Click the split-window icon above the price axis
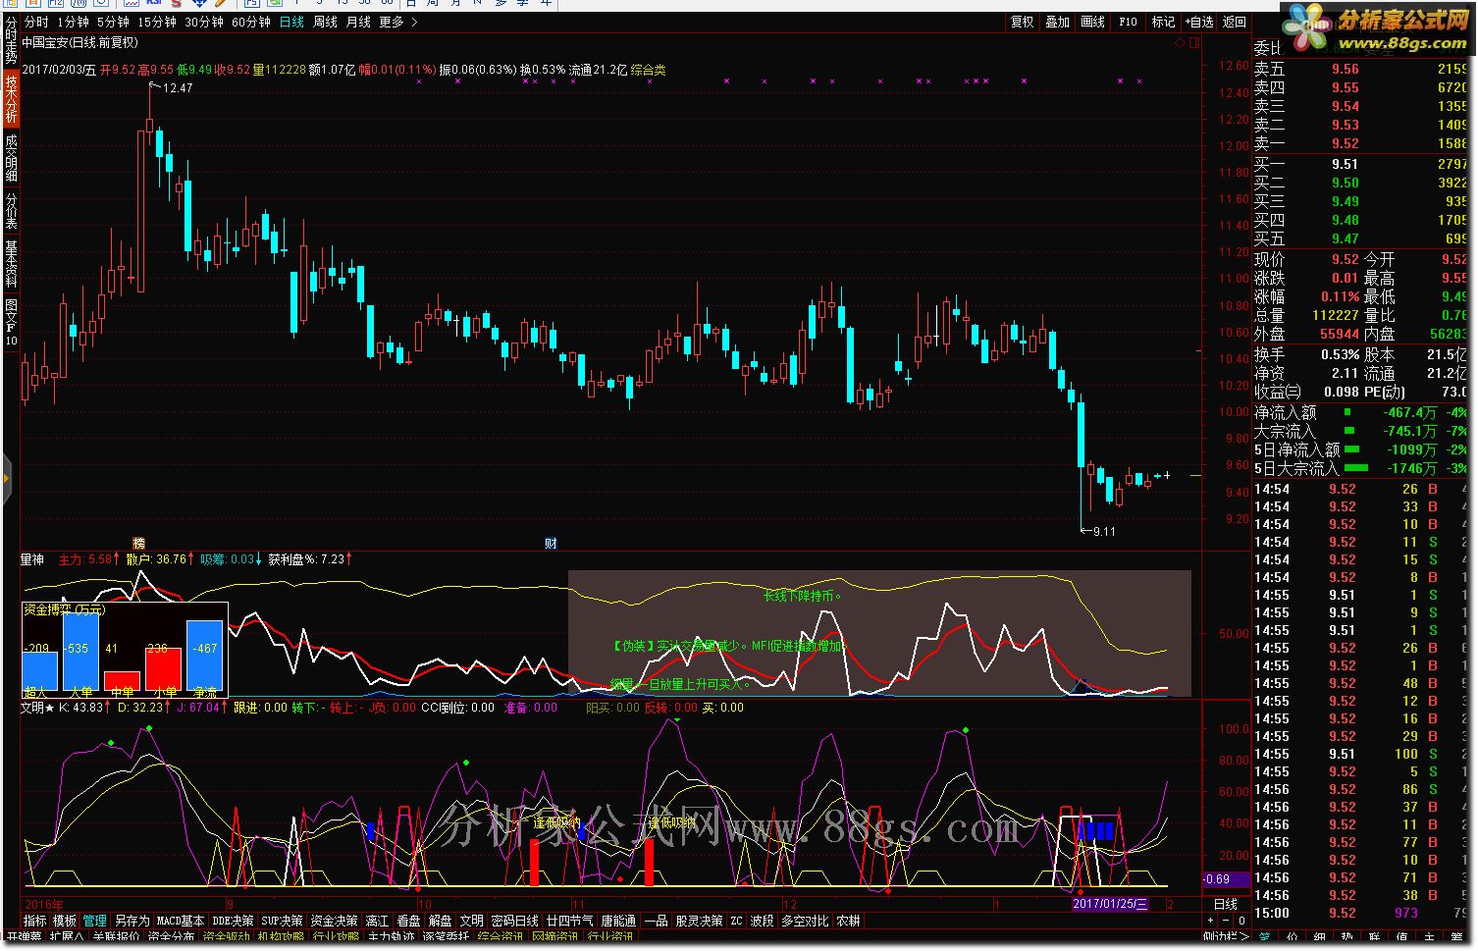 point(1194,43)
